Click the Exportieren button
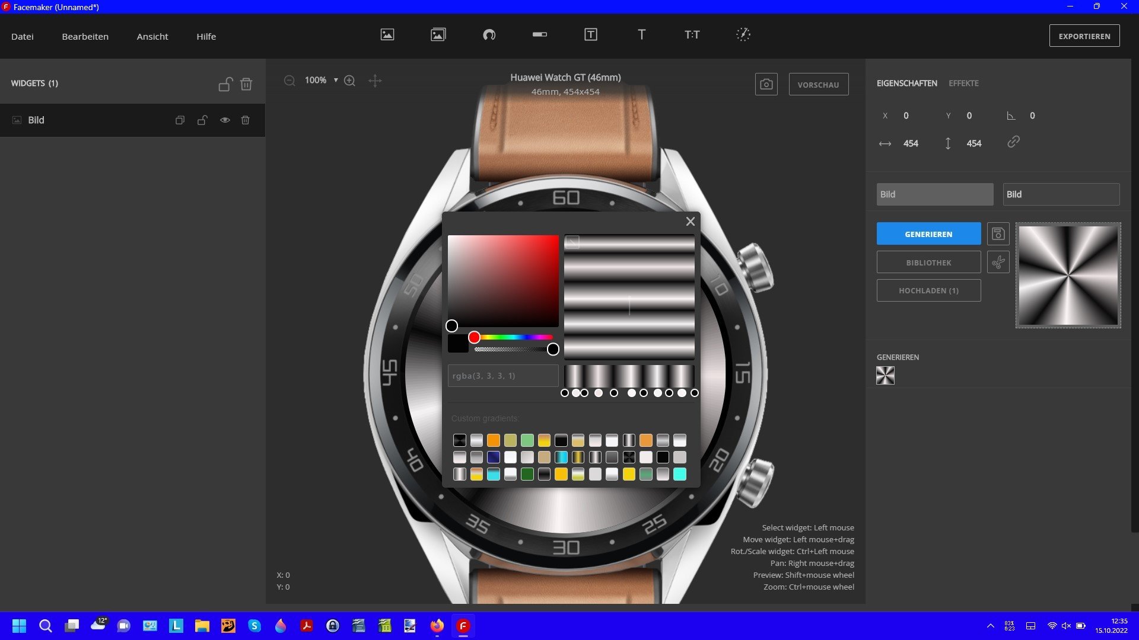 (x=1084, y=36)
